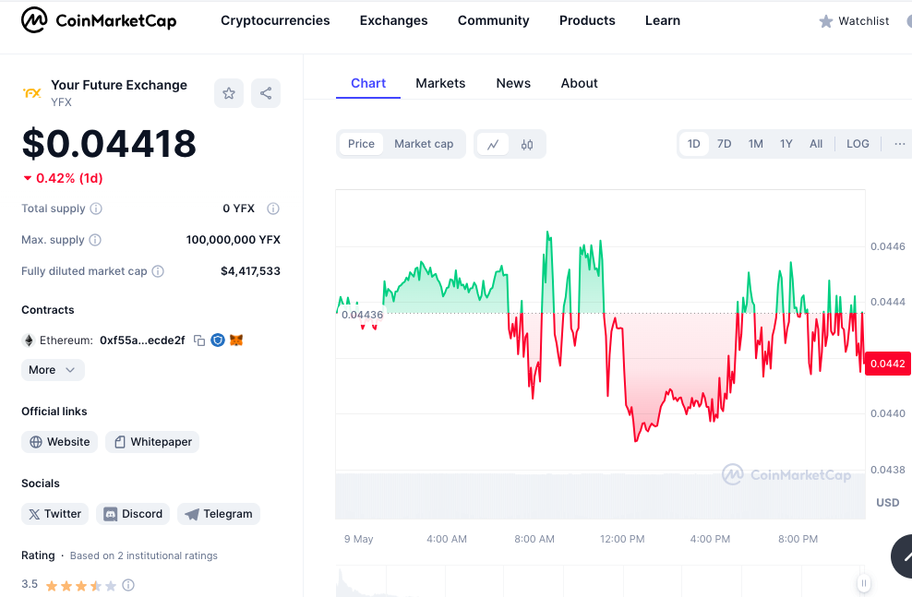Click the blue shield icon near contract
The image size is (912, 597).
218,340
